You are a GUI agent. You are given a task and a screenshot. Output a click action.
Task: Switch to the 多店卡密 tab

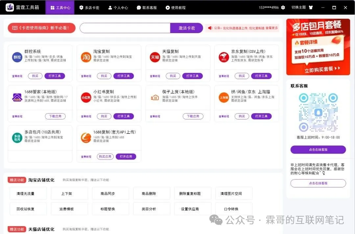[89, 8]
